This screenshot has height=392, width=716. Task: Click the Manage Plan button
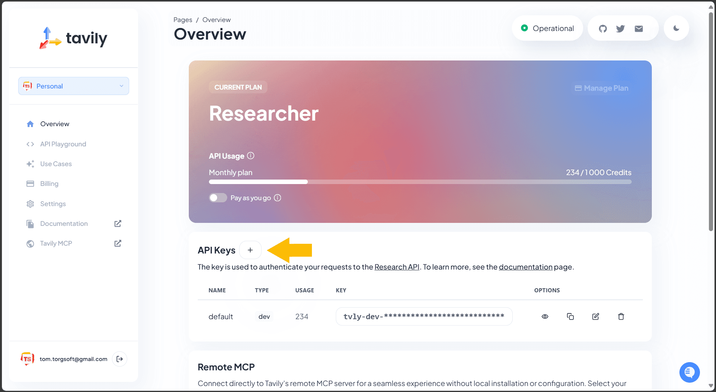point(601,88)
